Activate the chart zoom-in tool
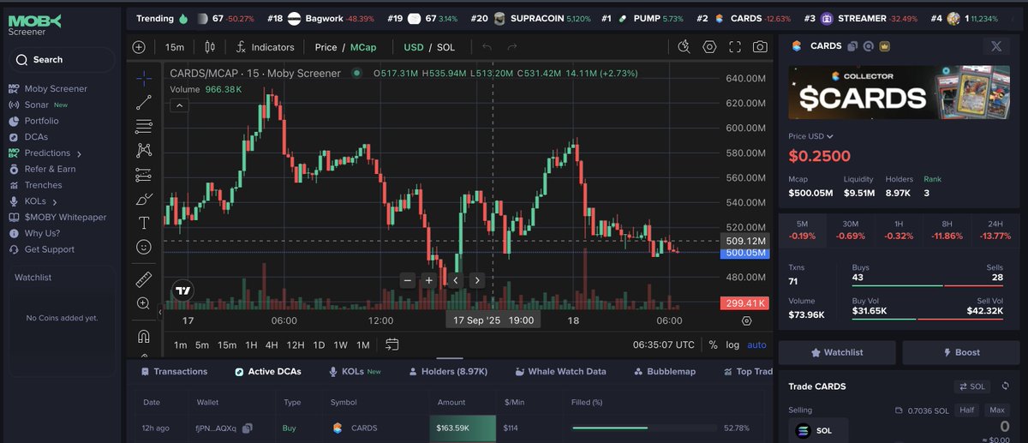This screenshot has height=443, width=1028. pos(144,303)
